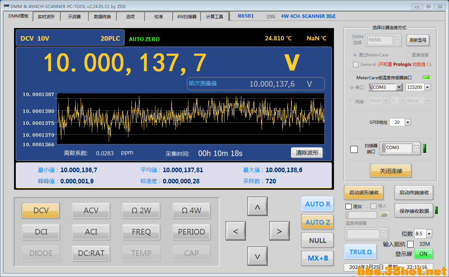Toggle AUTO Z auto zero
Viewport: 449px width, 277px height.
pos(317,222)
